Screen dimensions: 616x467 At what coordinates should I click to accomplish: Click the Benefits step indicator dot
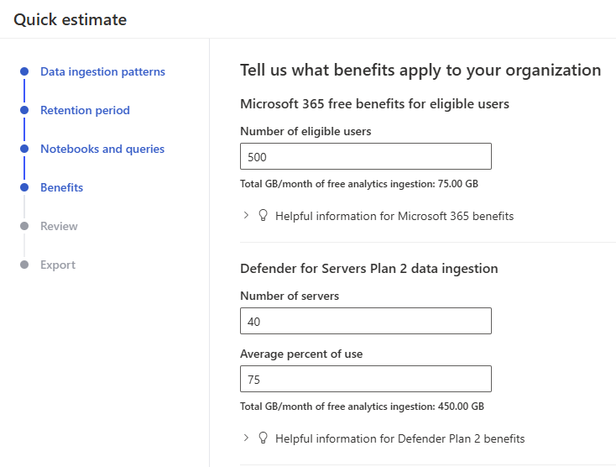click(24, 187)
